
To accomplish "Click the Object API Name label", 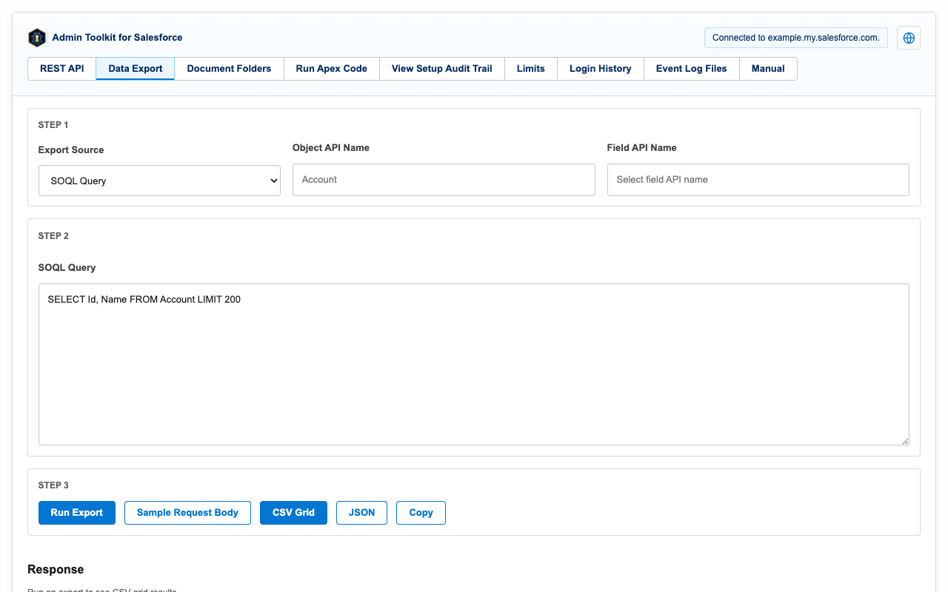I will click(331, 147).
